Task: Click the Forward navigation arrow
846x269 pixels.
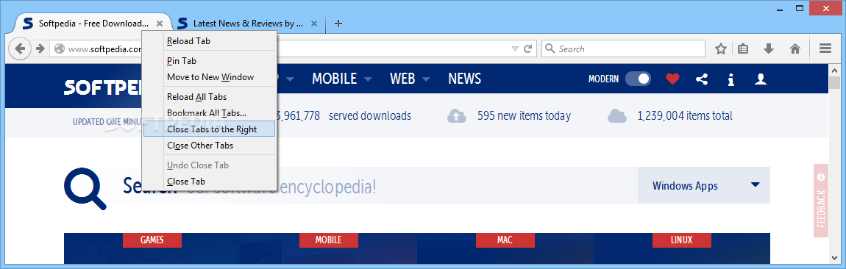Action: 40,49
